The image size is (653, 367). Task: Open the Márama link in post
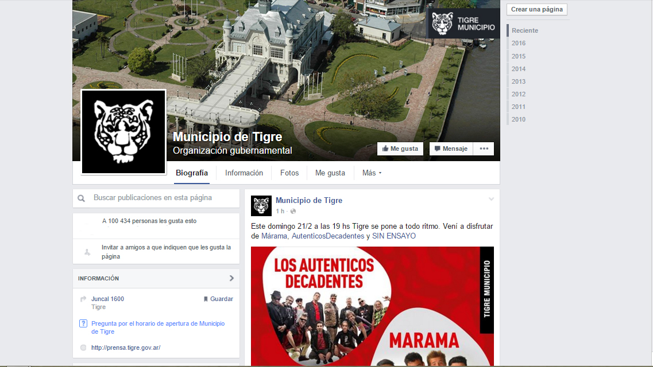(x=274, y=236)
